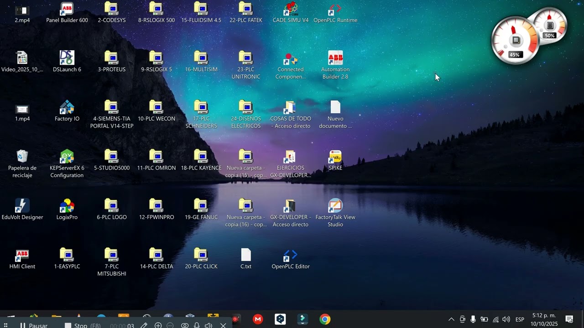Toggle the recorder webcam eye icon

click(185, 325)
